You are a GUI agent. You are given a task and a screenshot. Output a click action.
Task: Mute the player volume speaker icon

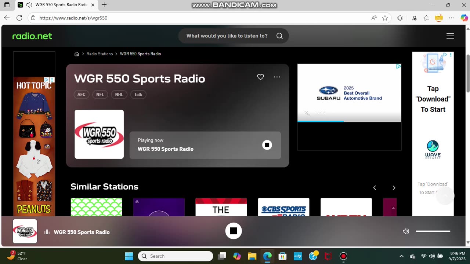[x=406, y=231]
